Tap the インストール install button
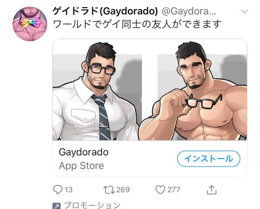Viewport: 260px width, 209px height. click(209, 159)
